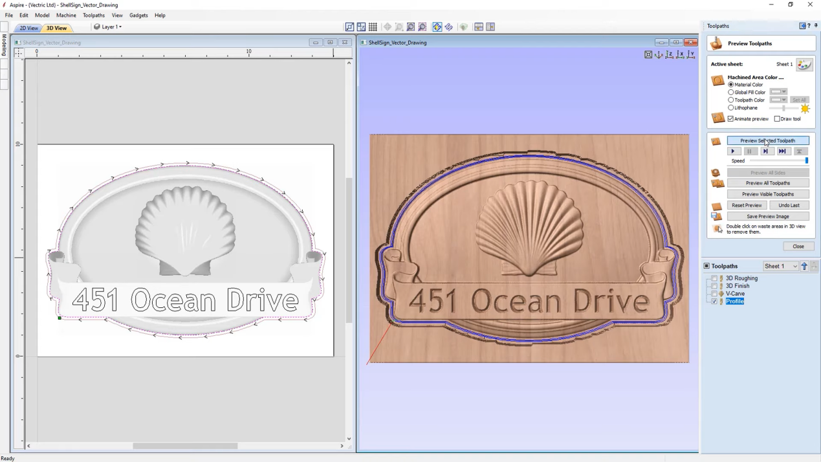The image size is (821, 462).
Task: Open the Global Fill Color dropdown
Action: point(778,93)
